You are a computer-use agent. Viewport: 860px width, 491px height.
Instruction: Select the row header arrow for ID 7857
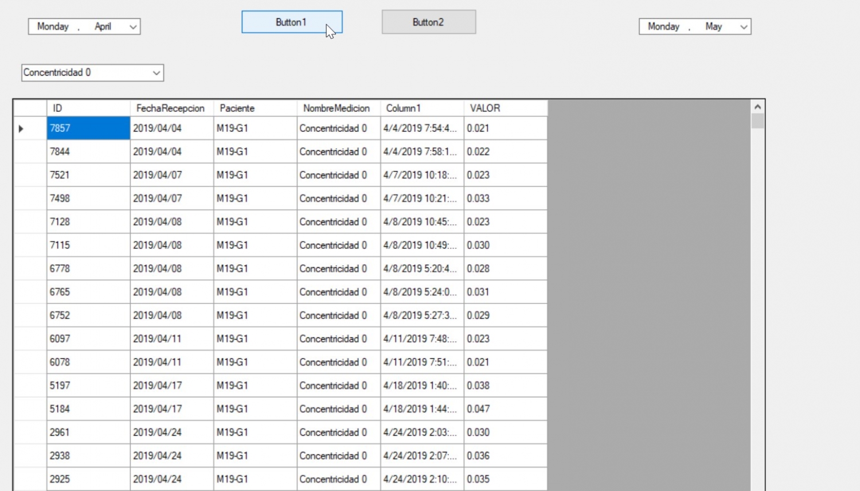coord(30,128)
